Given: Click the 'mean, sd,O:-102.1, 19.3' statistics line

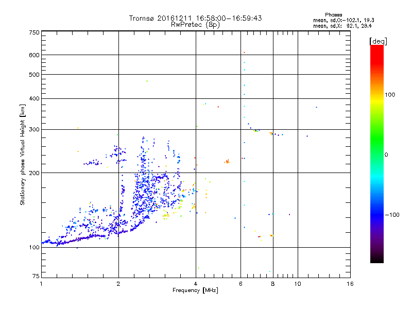Looking at the screenshot, I should [344, 20].
